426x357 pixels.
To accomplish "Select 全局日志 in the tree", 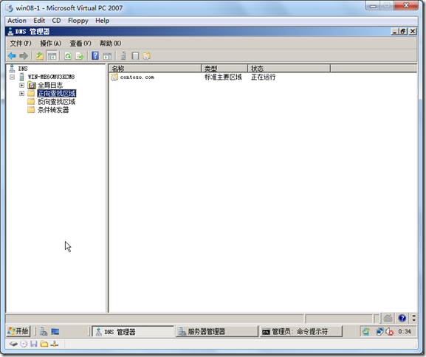I will (x=50, y=86).
